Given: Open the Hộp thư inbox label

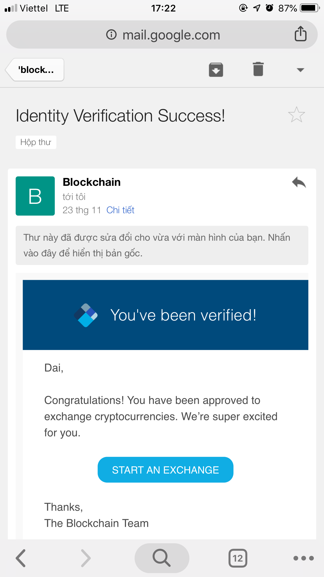Looking at the screenshot, I should [36, 142].
